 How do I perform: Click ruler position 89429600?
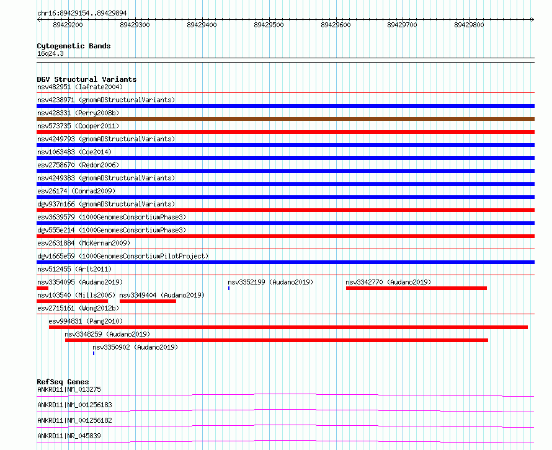pos(336,25)
